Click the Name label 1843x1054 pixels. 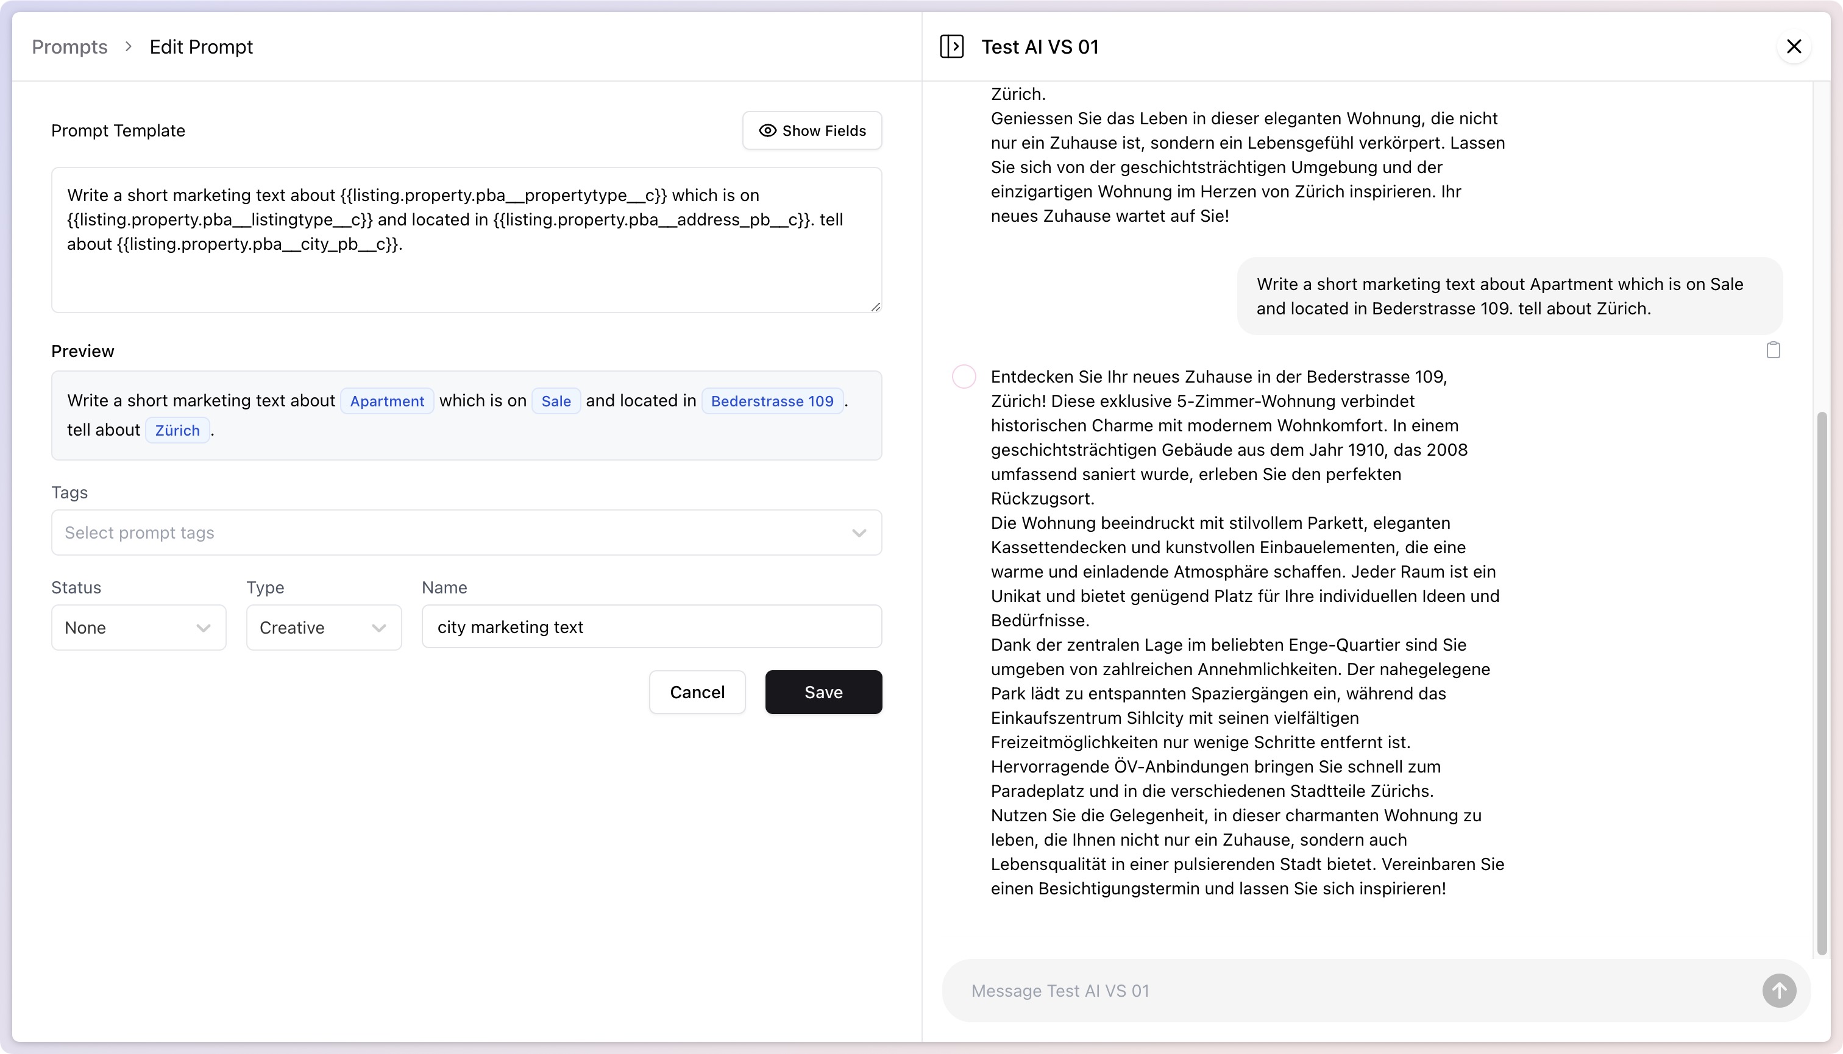(x=445, y=588)
